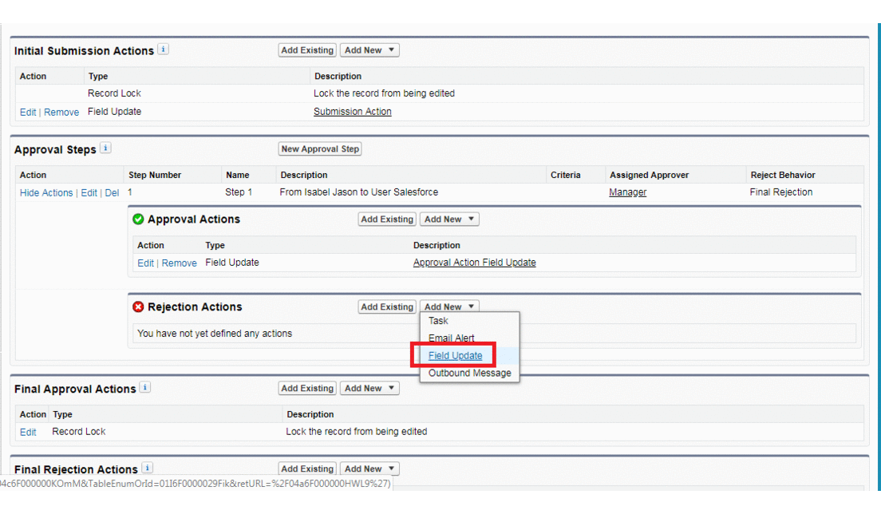
Task: Click info icon beside Final Rejection Actions
Action: pos(148,469)
